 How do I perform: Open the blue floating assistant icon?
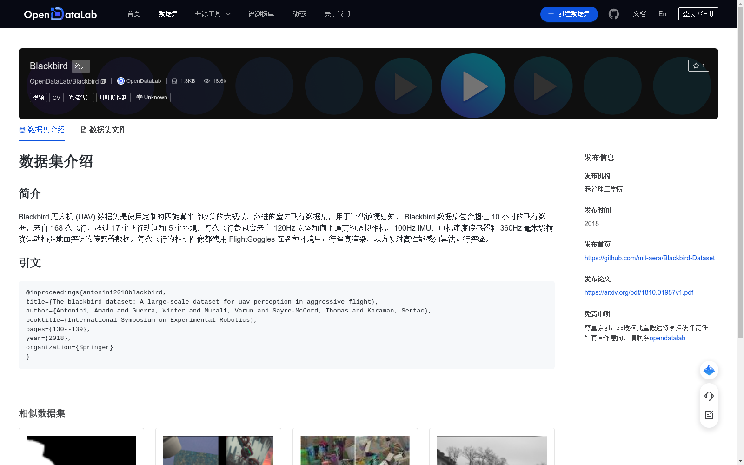pyautogui.click(x=709, y=370)
